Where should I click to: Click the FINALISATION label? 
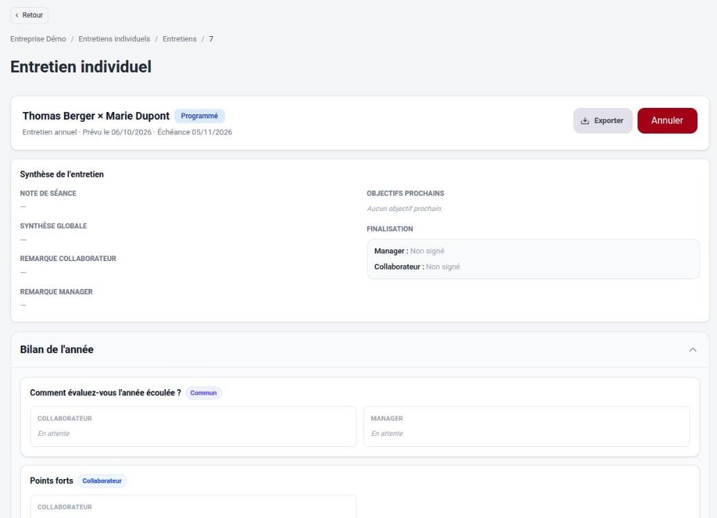(x=390, y=229)
